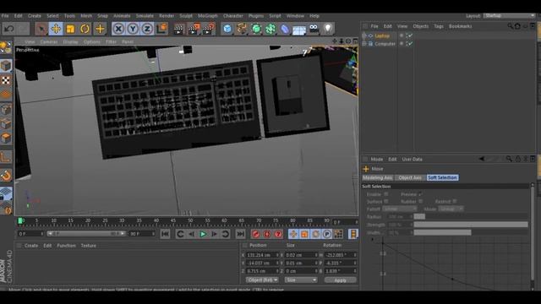Image resolution: width=541 pixels, height=304 pixels.
Task: Switch to Modeling Axis tab
Action: tap(378, 177)
